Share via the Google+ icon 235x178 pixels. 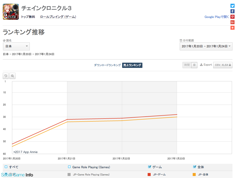pyautogui.click(x=232, y=22)
